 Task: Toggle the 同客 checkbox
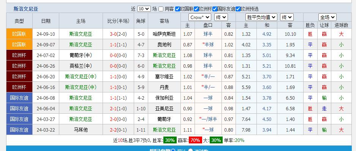pos(161,9)
